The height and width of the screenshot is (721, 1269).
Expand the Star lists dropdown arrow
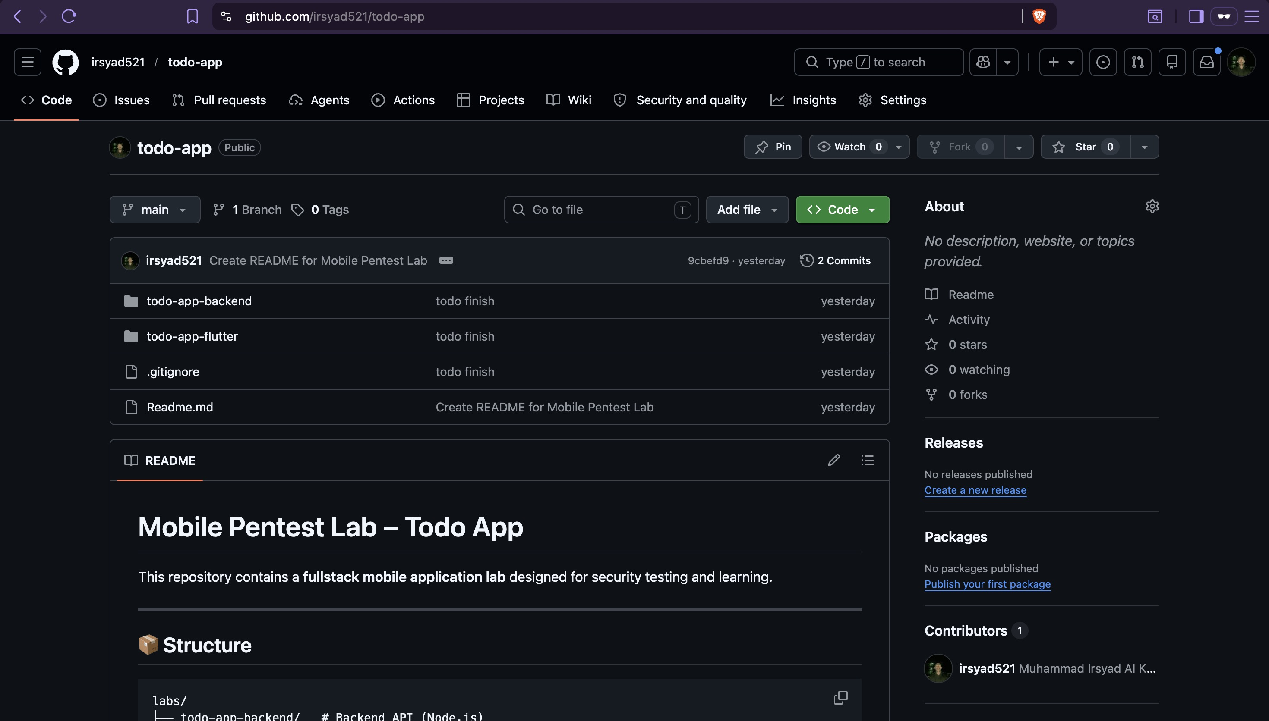click(x=1145, y=147)
